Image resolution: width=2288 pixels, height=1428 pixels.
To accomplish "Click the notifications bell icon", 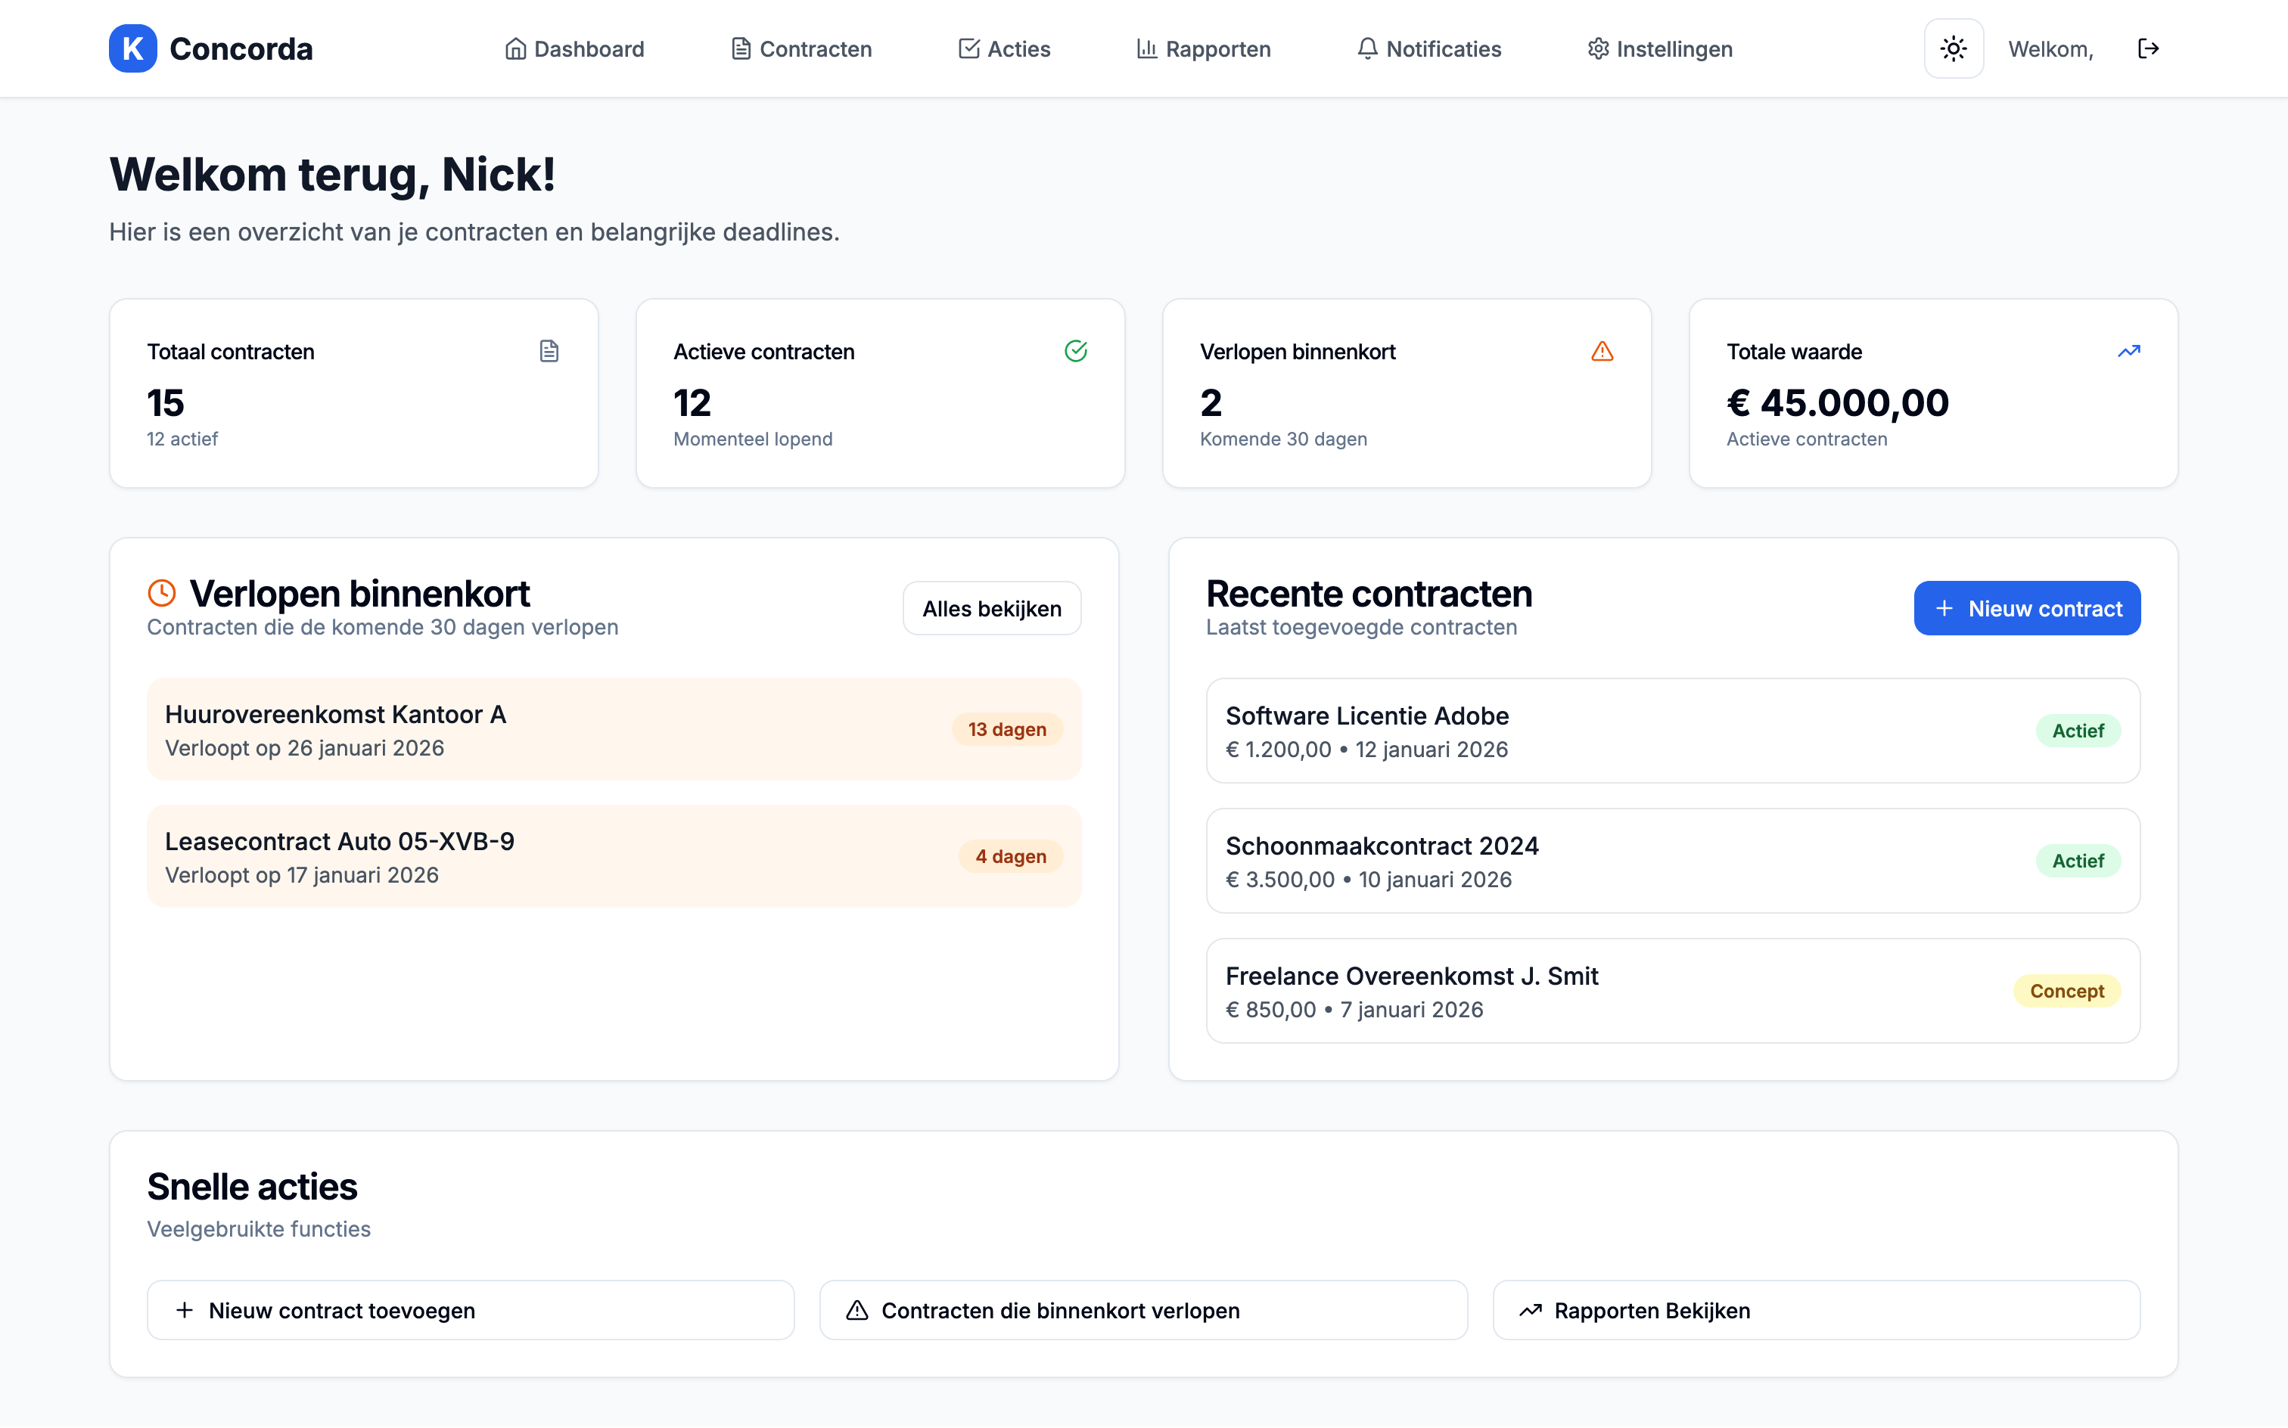I will pyautogui.click(x=1367, y=48).
